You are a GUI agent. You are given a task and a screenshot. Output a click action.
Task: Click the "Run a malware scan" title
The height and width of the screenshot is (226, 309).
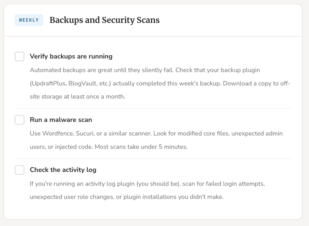click(x=61, y=120)
